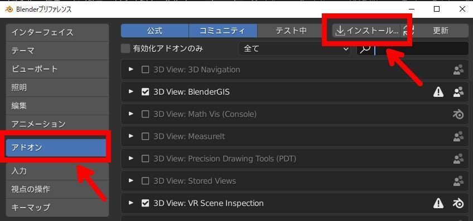Screen dimensions: 473x221
Task: Click 3D View: Stored Views label
Action: click(x=195, y=181)
